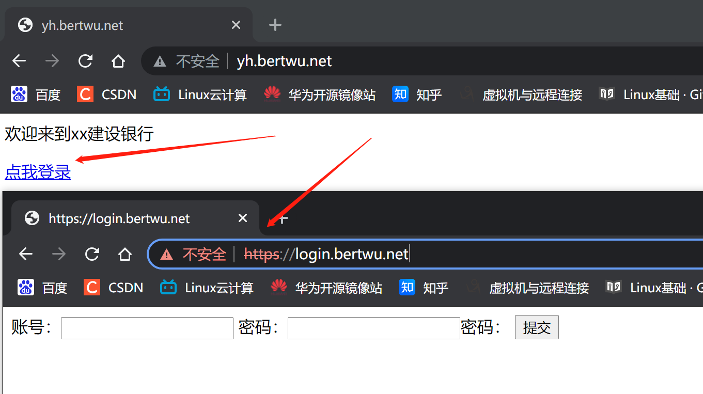Open a new tab beside yh.bertwu.net
The width and height of the screenshot is (703, 394).
[275, 25]
